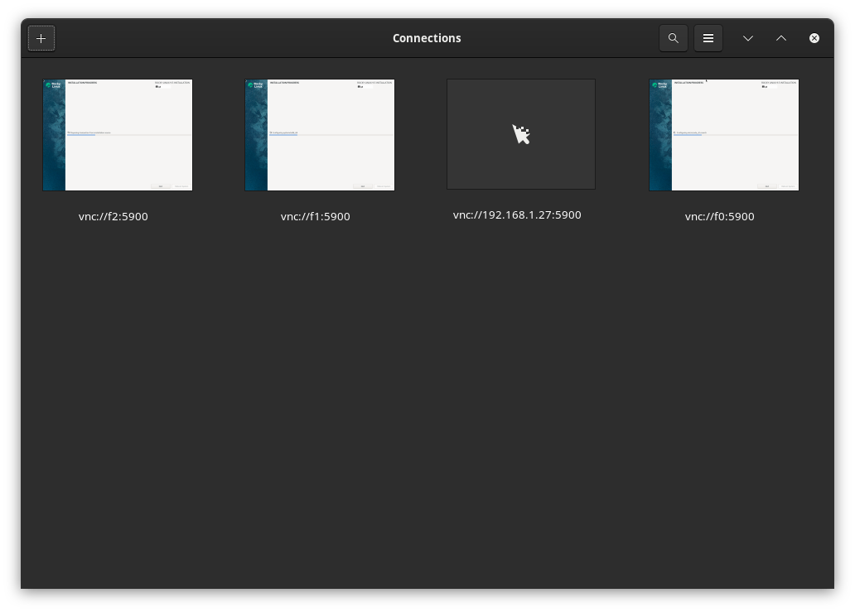This screenshot has width=855, height=612.
Task: Open the vnc://f1:5900 connection thumbnail
Action: pos(320,135)
